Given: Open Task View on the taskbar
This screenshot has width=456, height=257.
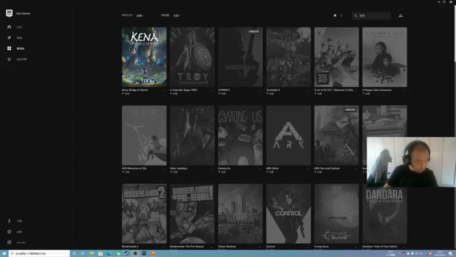Looking at the screenshot, I should [x=83, y=254].
